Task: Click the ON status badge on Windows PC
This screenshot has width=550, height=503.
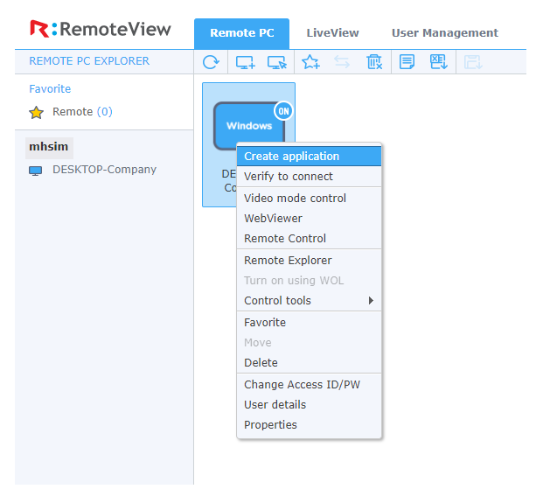Action: tap(283, 111)
